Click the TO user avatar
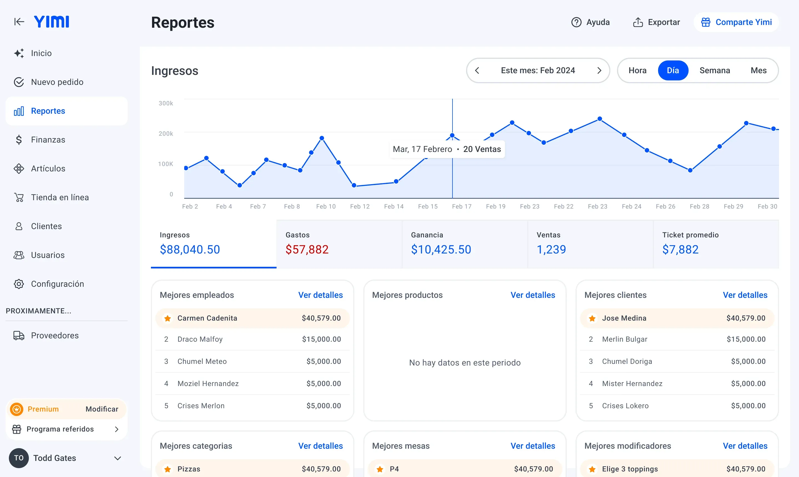 19,458
